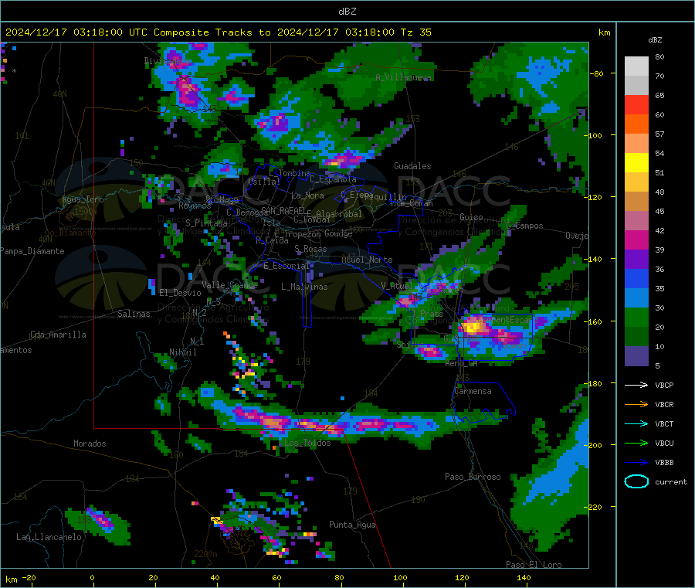Click the 'Pampa_Diamante' place label
The image size is (695, 588).
32,251
